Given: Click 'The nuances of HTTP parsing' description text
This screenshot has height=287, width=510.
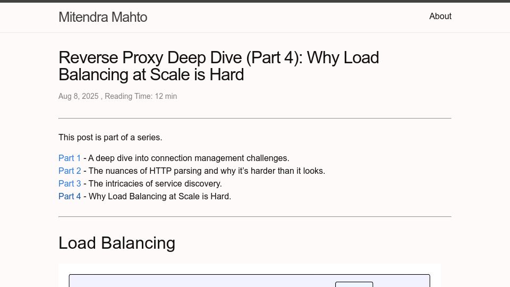Looking at the screenshot, I should pyautogui.click(x=207, y=171).
